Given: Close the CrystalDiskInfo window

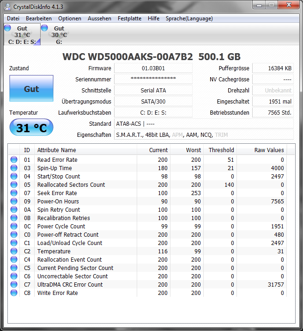Looking at the screenshot, I should click(289, 5).
